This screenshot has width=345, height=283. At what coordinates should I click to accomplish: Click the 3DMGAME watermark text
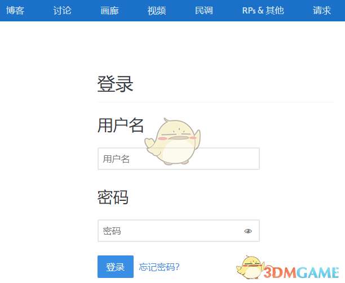(x=301, y=272)
